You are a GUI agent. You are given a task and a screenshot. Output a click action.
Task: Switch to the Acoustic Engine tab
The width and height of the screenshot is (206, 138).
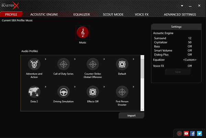point(44,14)
